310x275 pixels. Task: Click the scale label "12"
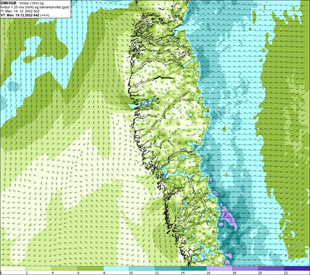pyautogui.click(x=157, y=273)
